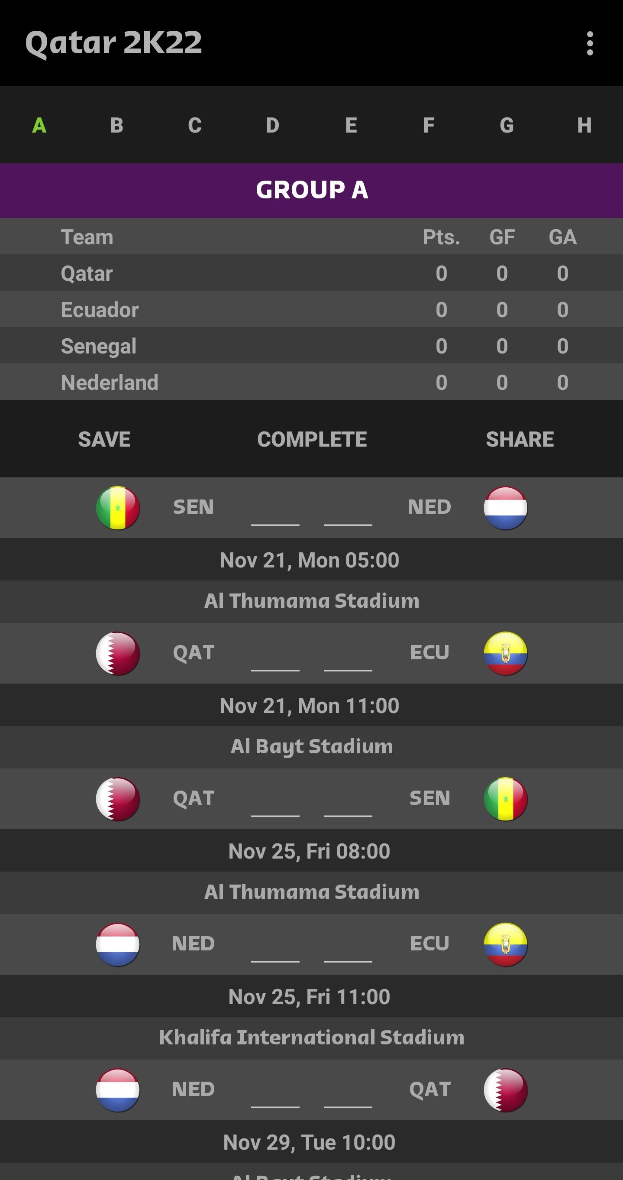The height and width of the screenshot is (1180, 623).
Task: Tap Qatar flag in QAT vs ECU match
Action: (x=118, y=653)
